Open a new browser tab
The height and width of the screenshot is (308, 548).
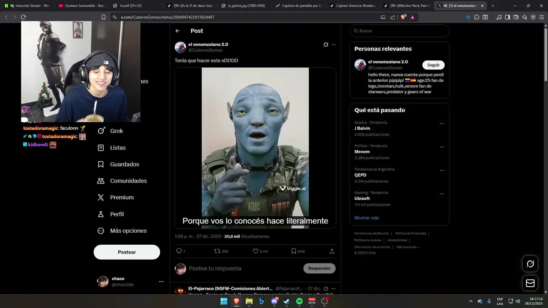coord(493,6)
